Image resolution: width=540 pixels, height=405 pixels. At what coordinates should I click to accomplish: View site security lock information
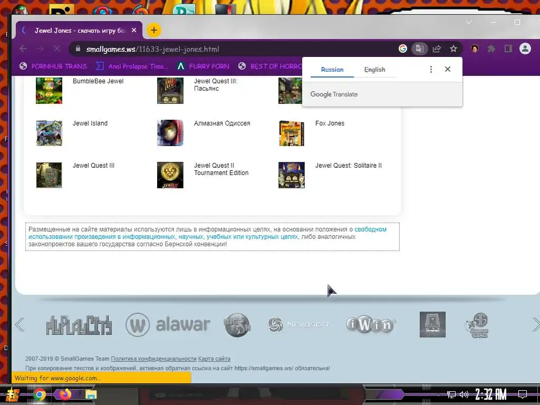point(78,49)
